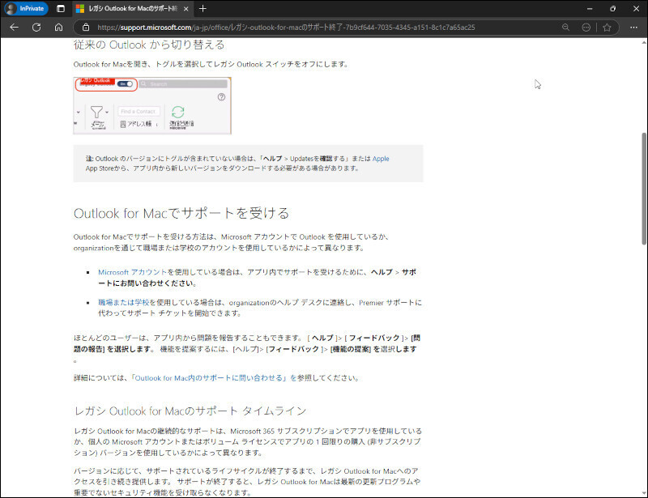Screen dimensions: 648x498
Task: Open a new tab with plus button
Action: 202,8
